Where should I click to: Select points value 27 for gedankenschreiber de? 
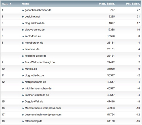click(x=138, y=10)
